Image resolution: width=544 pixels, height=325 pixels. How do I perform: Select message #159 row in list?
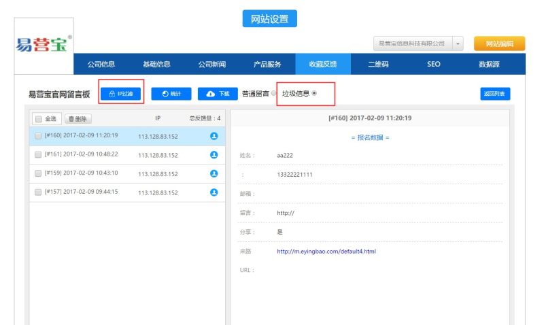[x=81, y=173]
